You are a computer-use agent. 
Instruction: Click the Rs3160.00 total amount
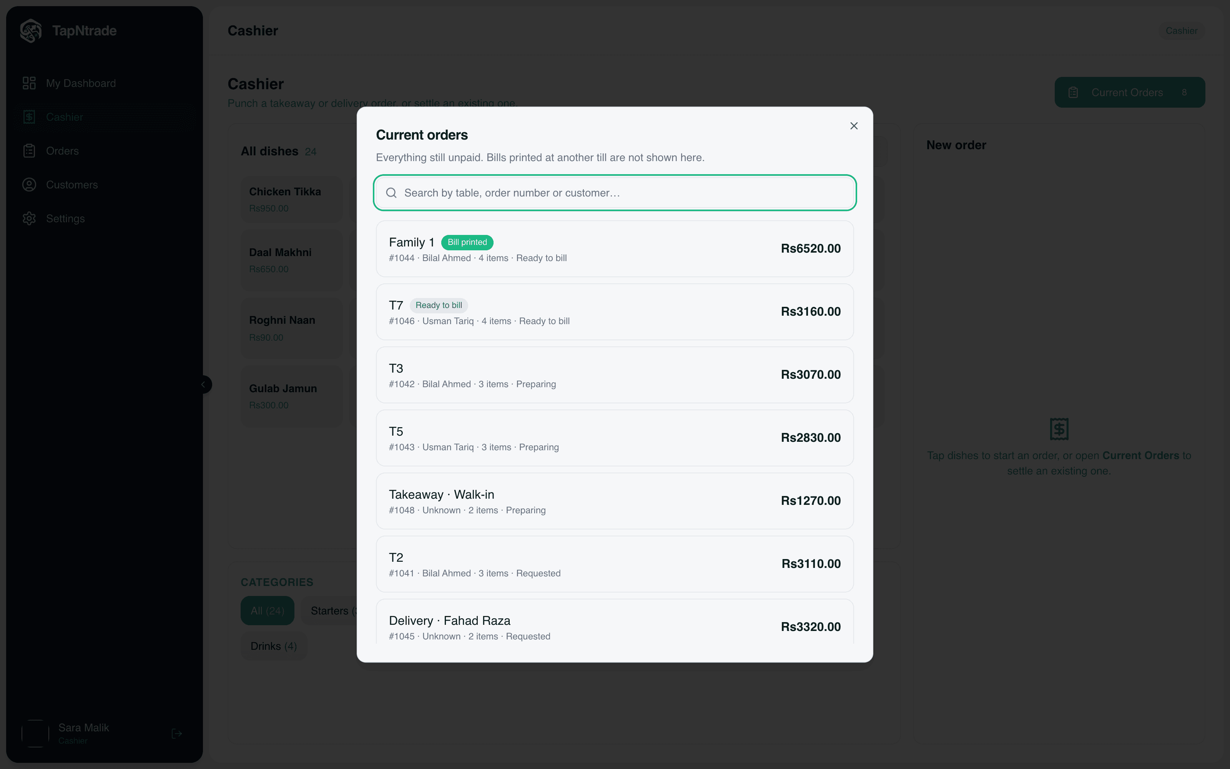[x=811, y=312]
